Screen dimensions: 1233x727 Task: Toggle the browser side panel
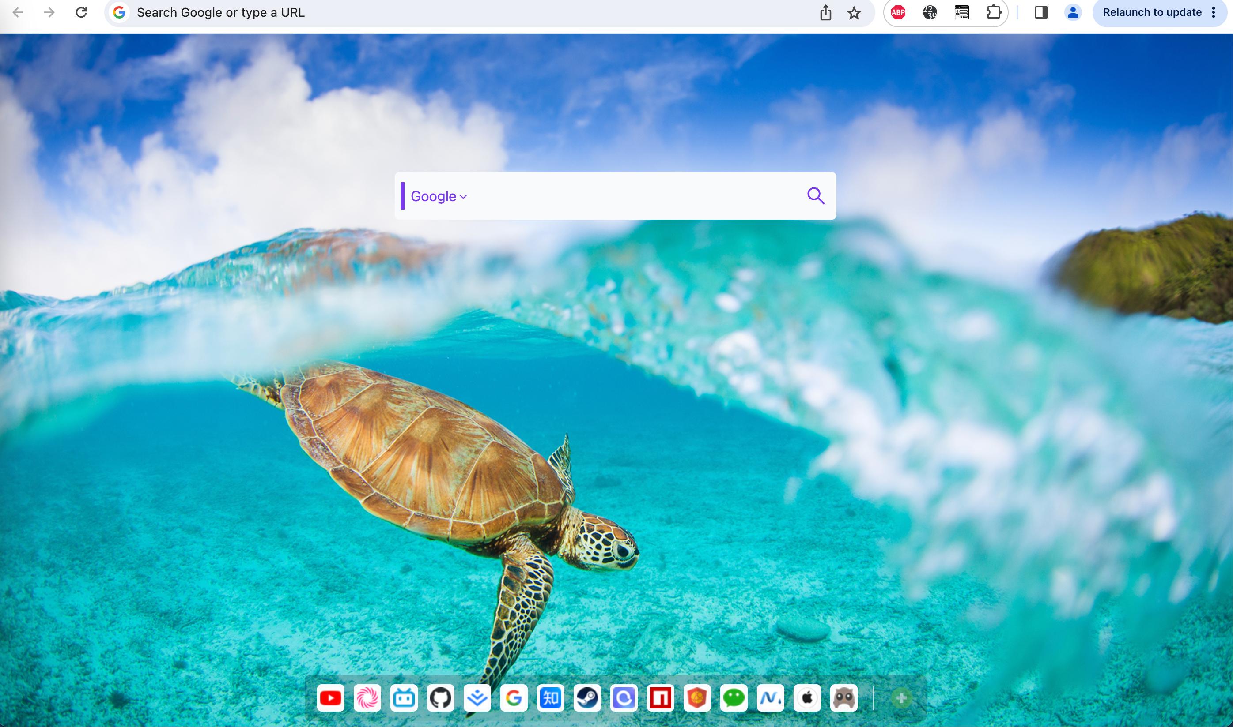pyautogui.click(x=1041, y=13)
